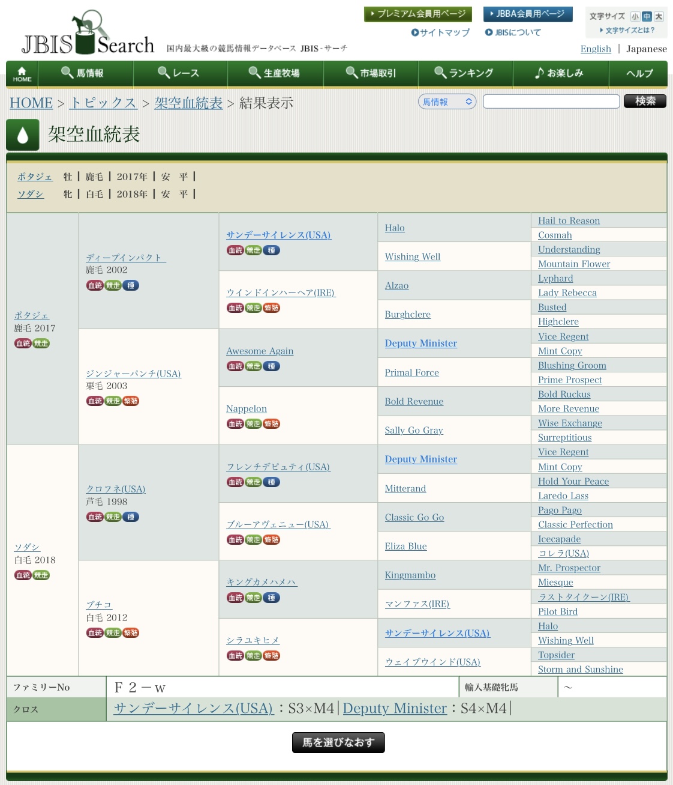The height and width of the screenshot is (785, 673).
Task: Open プレミアム会員用ページ button
Action: (x=418, y=14)
